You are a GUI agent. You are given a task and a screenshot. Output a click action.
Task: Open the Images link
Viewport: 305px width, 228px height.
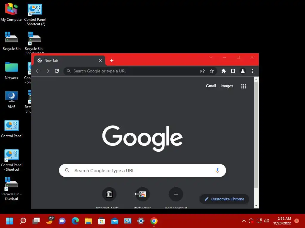[x=227, y=86]
